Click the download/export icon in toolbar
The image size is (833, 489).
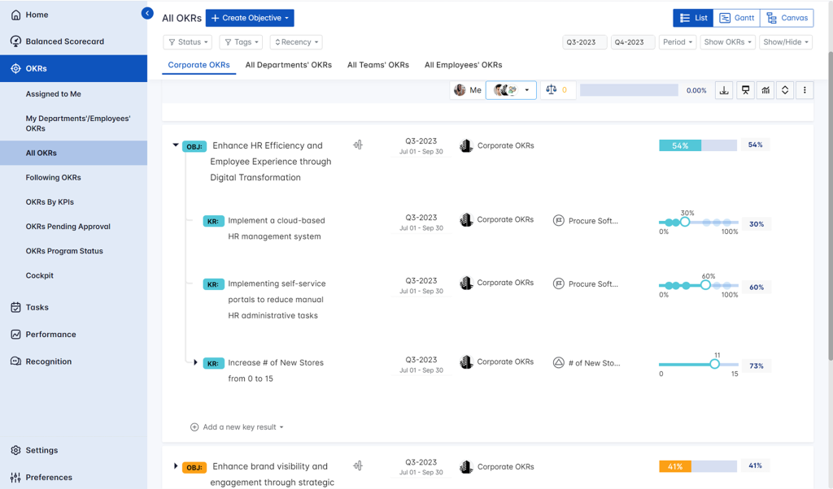tap(724, 90)
